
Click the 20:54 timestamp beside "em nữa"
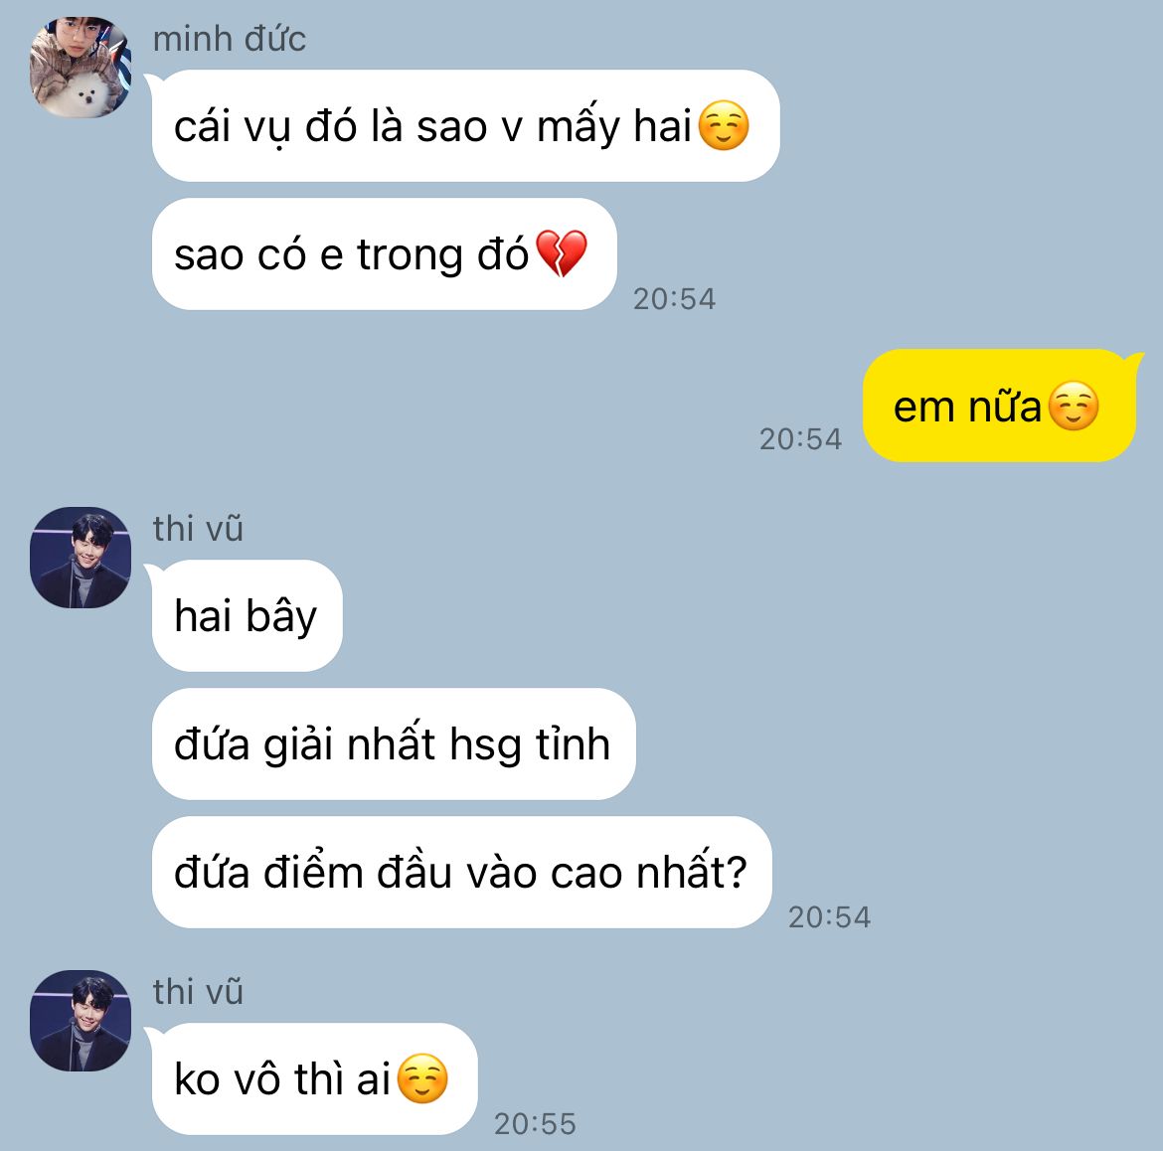click(800, 439)
